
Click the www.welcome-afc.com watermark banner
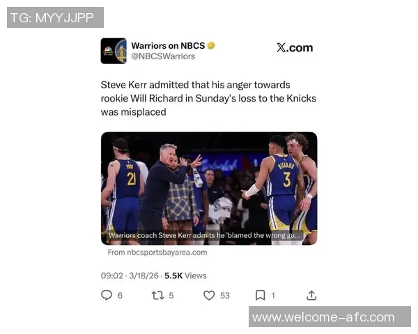[x=330, y=317]
